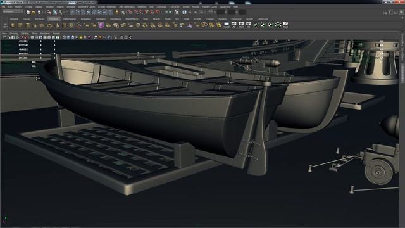This screenshot has height=228, width=405.
Task: Open Channel Box / Layer Editor side tab
Action: [402, 46]
